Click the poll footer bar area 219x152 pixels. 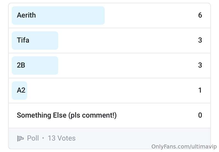(109, 139)
